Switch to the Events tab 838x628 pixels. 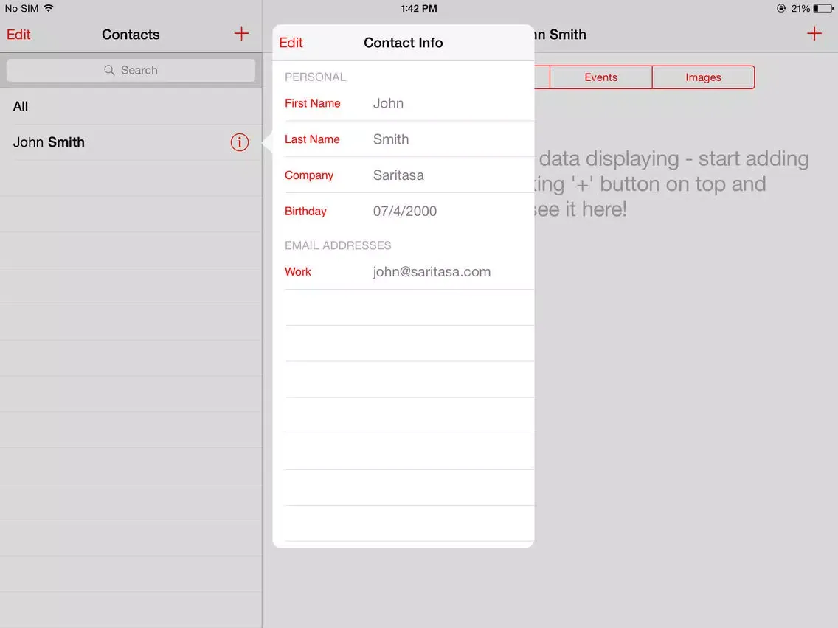pyautogui.click(x=600, y=77)
